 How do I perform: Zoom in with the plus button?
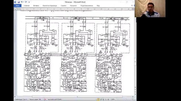(x=133, y=99)
